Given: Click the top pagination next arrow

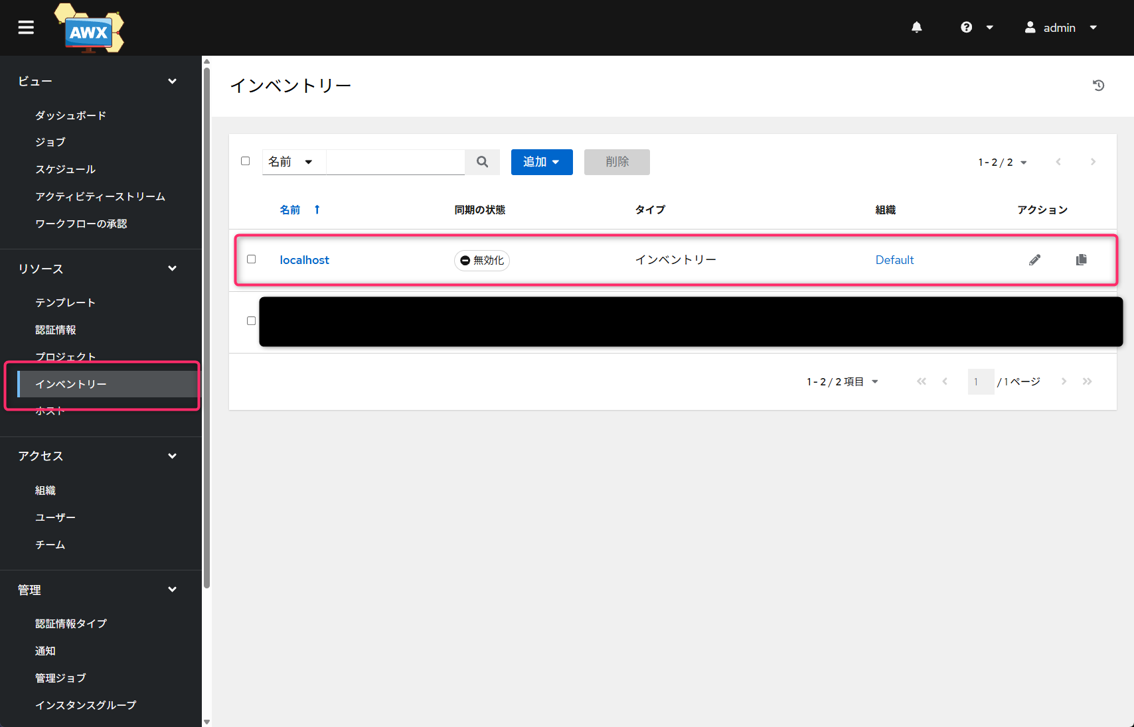Looking at the screenshot, I should coord(1093,162).
